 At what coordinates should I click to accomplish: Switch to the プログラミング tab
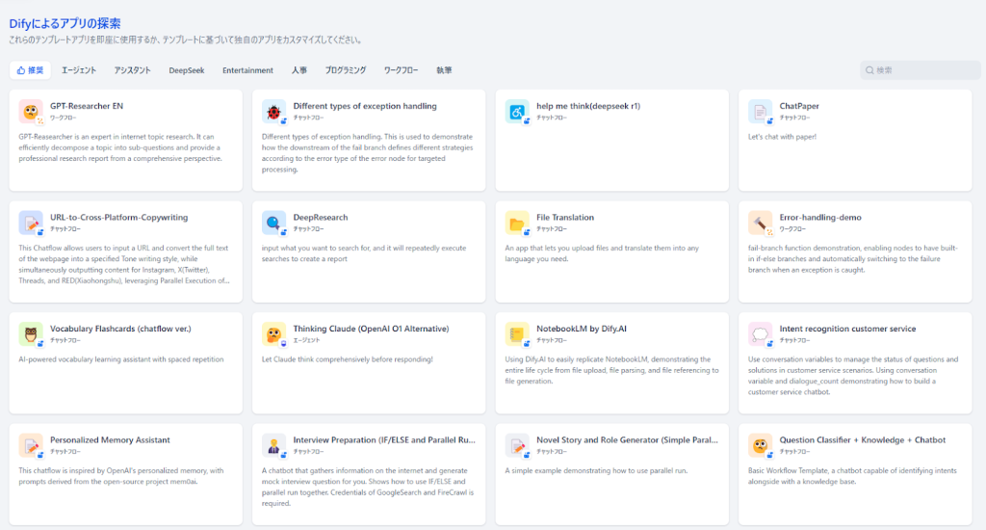click(346, 70)
